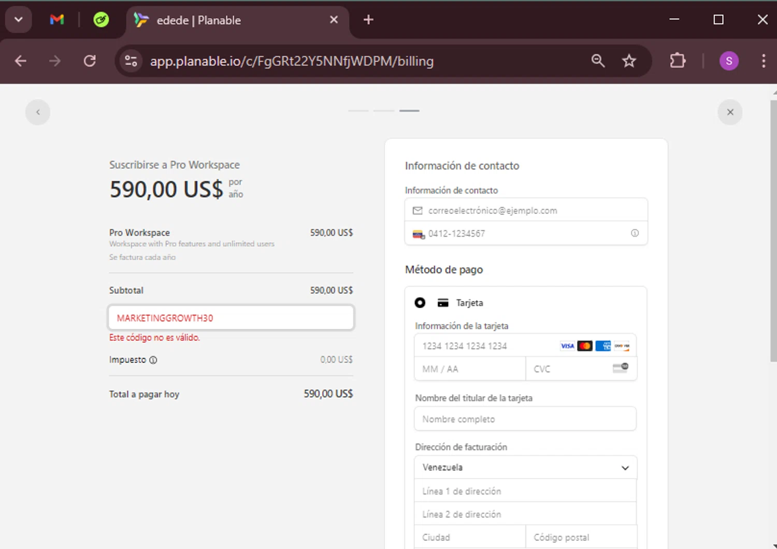This screenshot has width=777, height=549.
Task: Open the green pinned tab icon
Action: [x=101, y=20]
